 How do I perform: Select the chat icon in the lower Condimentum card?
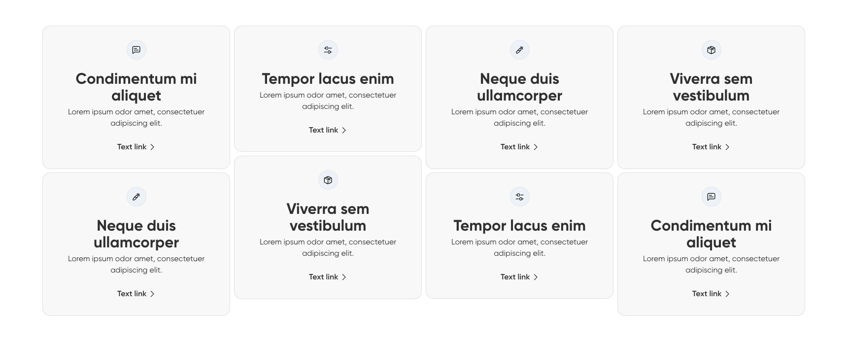tap(712, 197)
